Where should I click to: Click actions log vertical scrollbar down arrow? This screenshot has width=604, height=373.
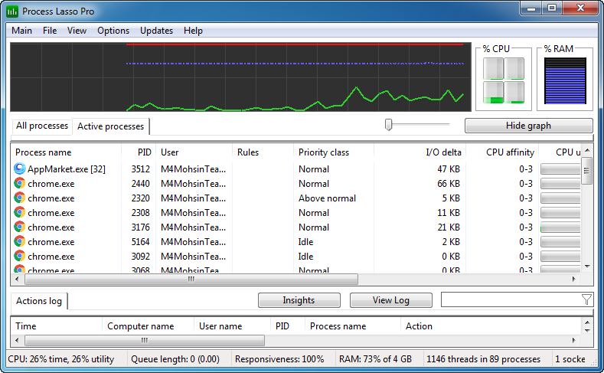pyautogui.click(x=587, y=330)
